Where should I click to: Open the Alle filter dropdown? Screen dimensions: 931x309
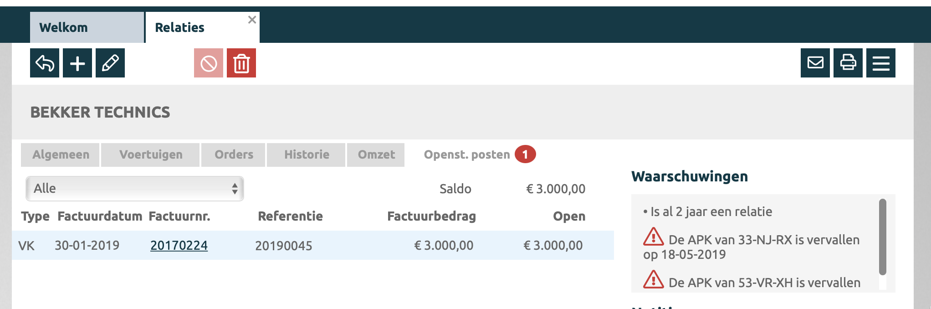[135, 189]
